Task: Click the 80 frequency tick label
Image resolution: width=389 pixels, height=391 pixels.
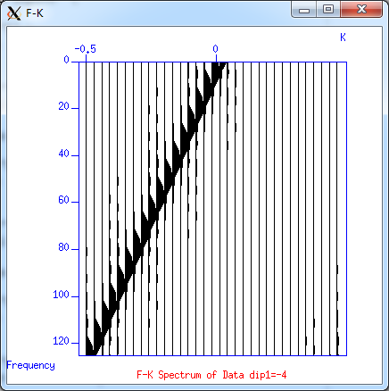Action: click(x=64, y=247)
